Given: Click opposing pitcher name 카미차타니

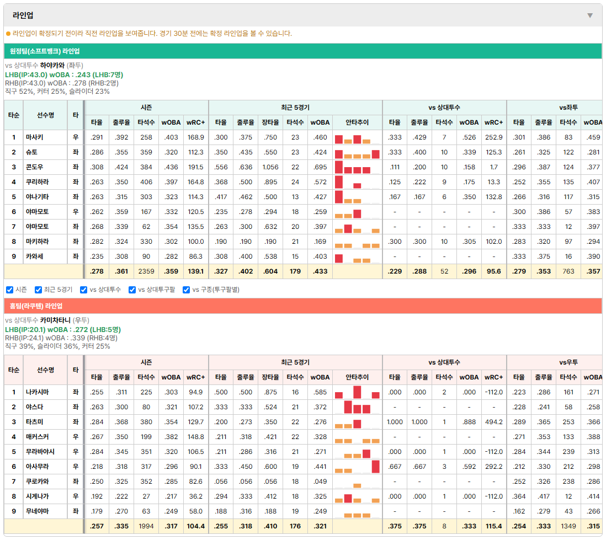Looking at the screenshot, I should click(55, 320).
